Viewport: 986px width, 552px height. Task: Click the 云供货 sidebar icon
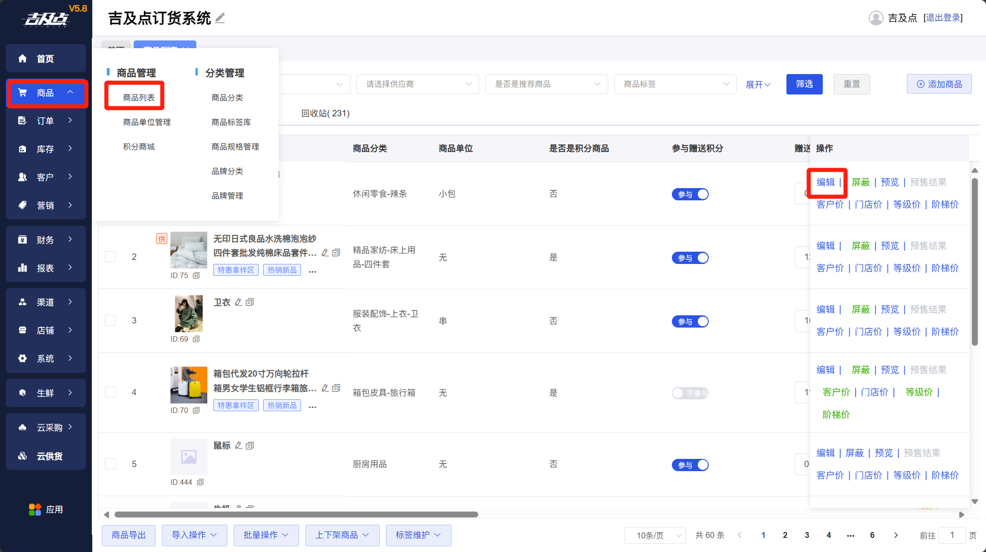click(22, 456)
